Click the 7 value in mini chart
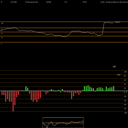The height and width of the screenshot is (128, 128). click(x=82, y=124)
